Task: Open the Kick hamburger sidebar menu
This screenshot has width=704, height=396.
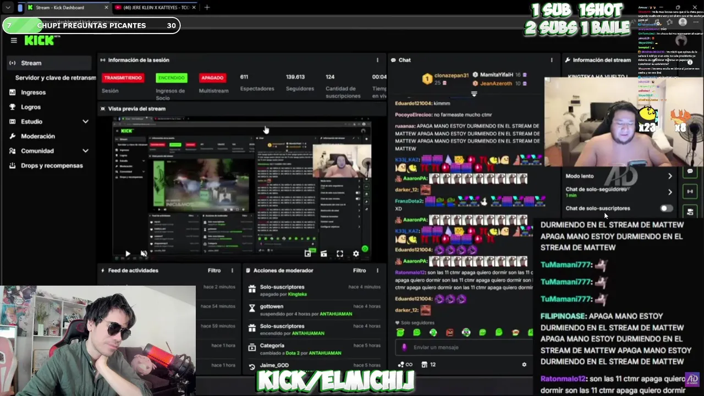Action: pos(14,40)
